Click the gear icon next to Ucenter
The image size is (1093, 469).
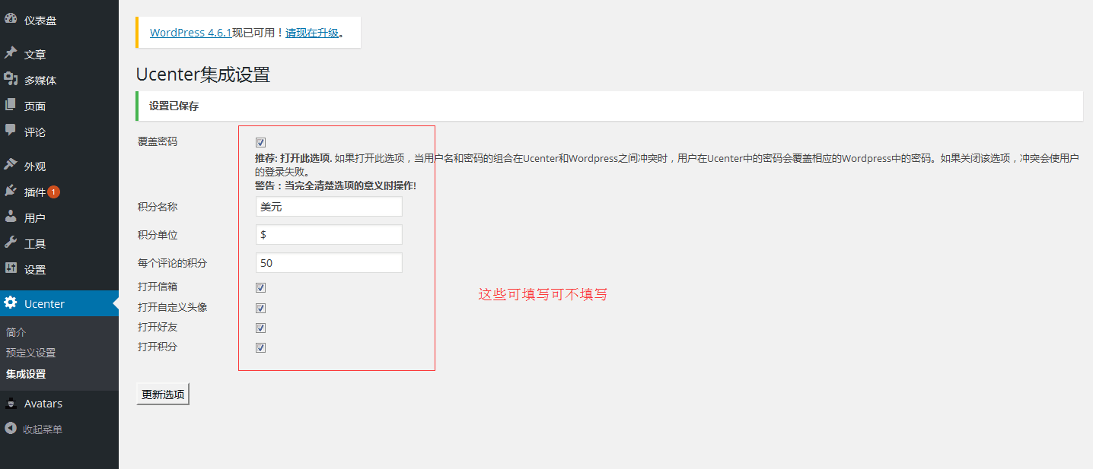pos(11,303)
